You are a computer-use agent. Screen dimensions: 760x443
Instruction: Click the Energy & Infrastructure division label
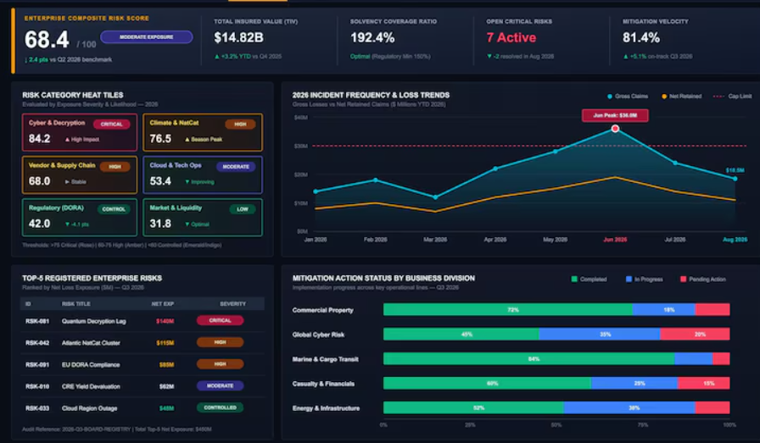tap(326, 408)
